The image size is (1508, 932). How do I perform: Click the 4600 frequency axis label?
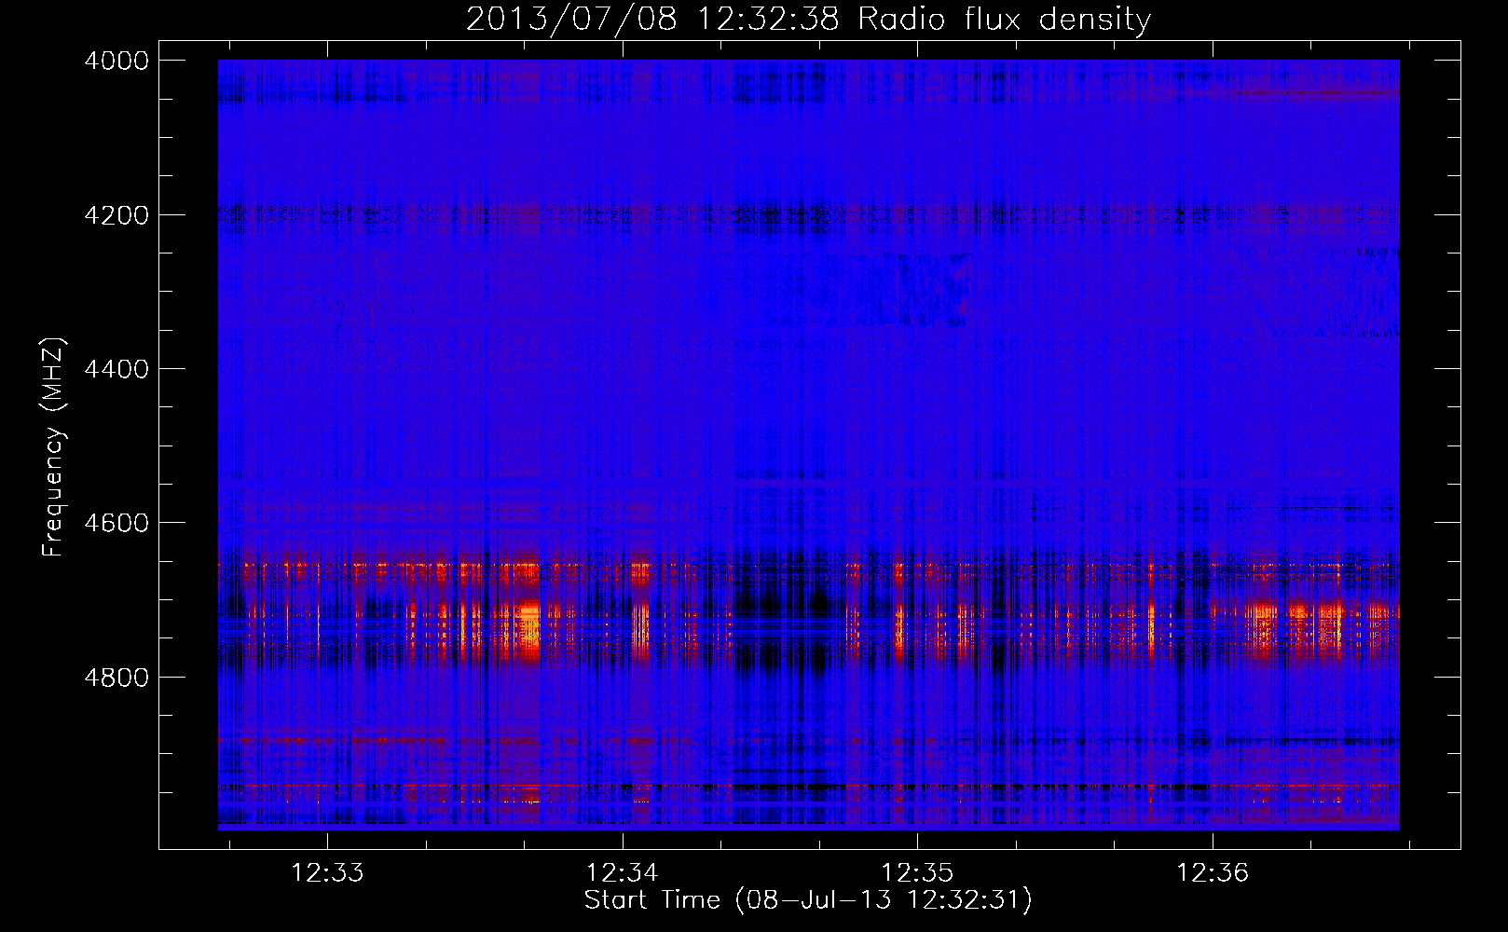[x=117, y=523]
